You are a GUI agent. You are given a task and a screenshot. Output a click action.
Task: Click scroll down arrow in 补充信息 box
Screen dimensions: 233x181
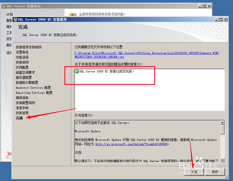pos(222,160)
